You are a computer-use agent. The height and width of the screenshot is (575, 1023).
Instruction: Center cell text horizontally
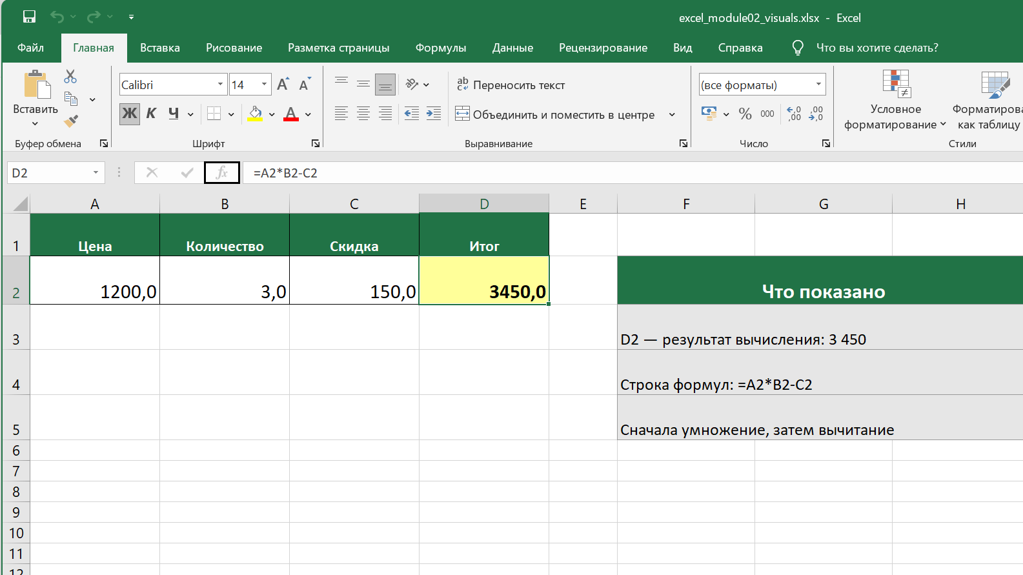363,114
